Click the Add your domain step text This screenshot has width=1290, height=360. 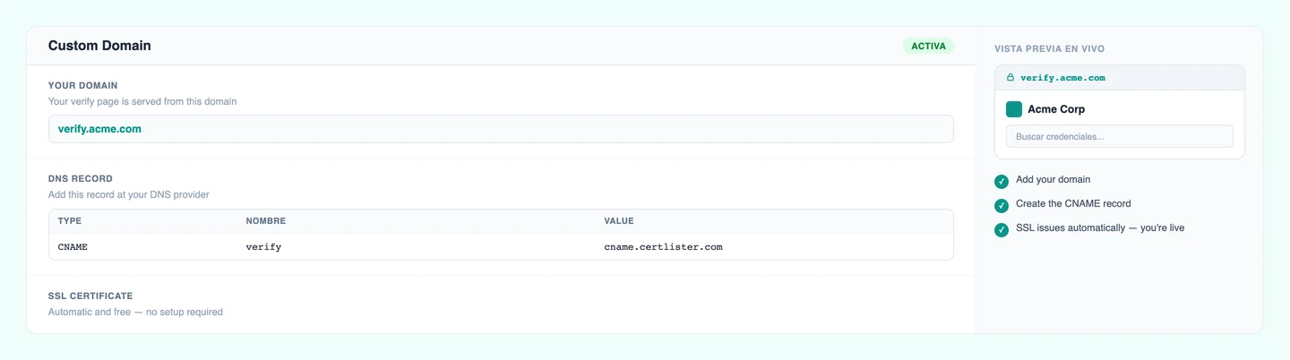tap(1053, 180)
